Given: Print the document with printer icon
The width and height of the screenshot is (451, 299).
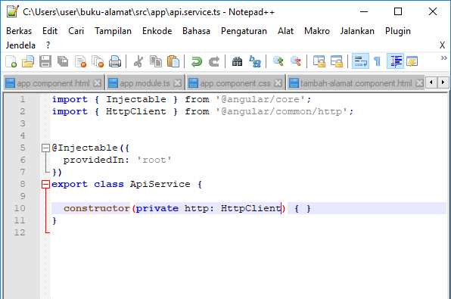Looking at the screenshot, I should [115, 61].
